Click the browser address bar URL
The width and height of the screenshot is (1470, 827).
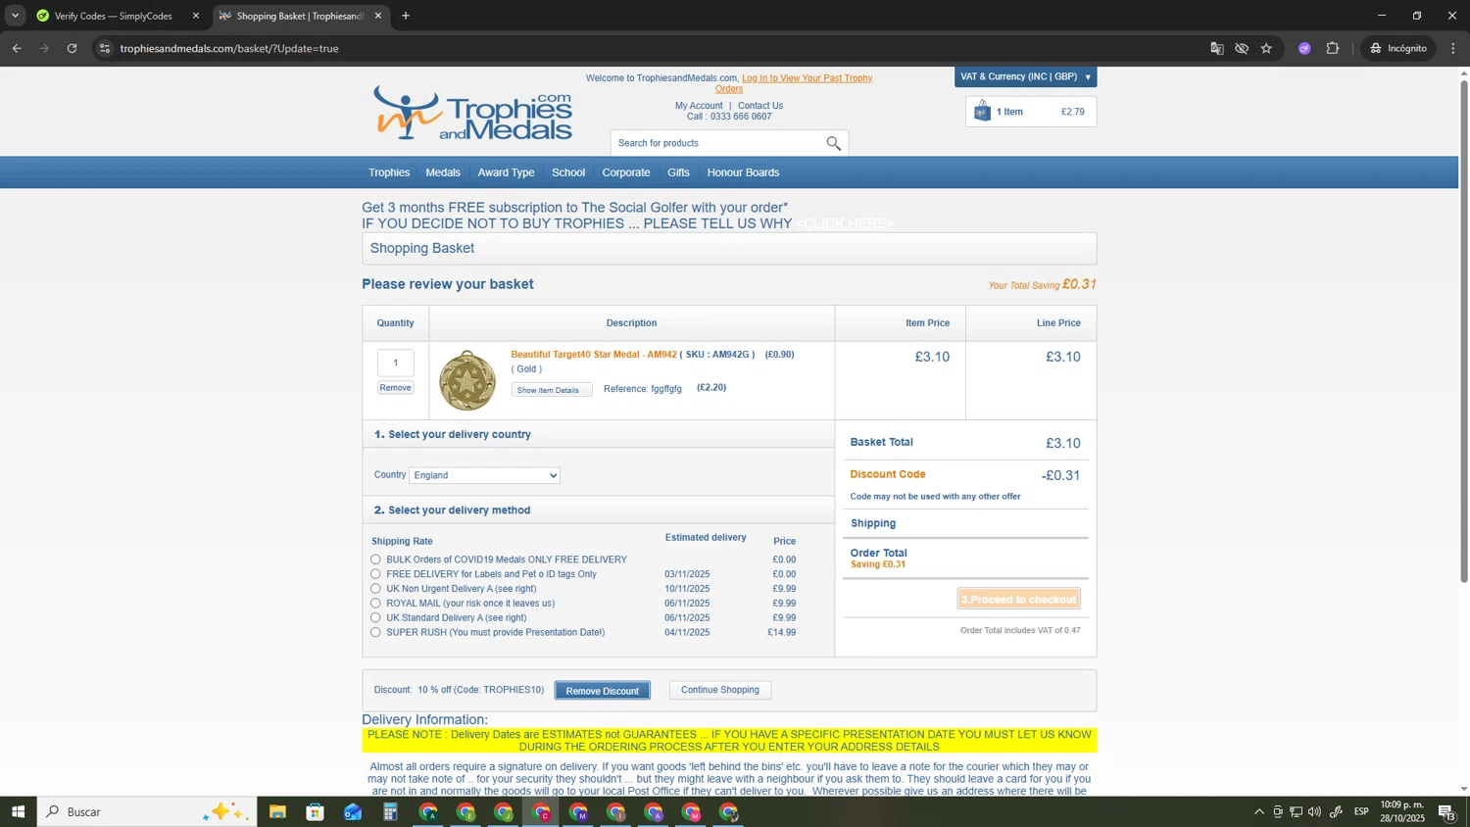click(229, 48)
